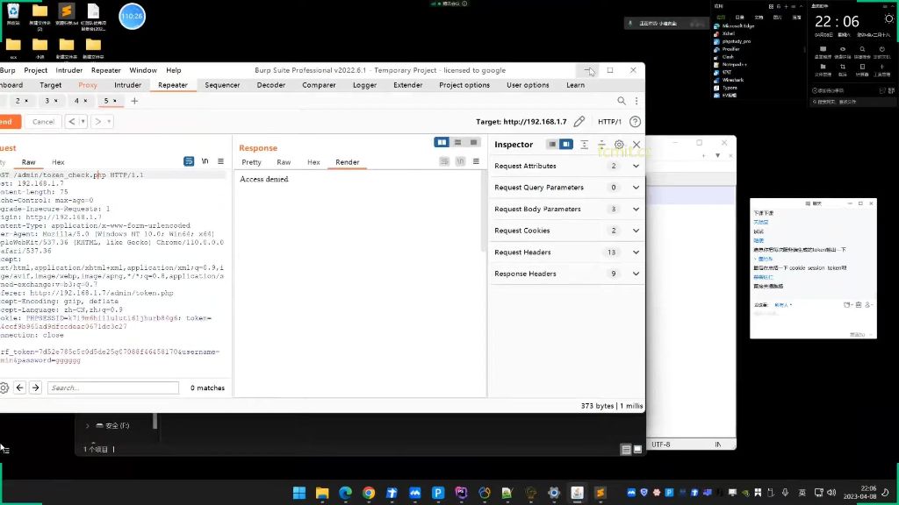
Task: Click the Cancel button
Action: pos(43,121)
